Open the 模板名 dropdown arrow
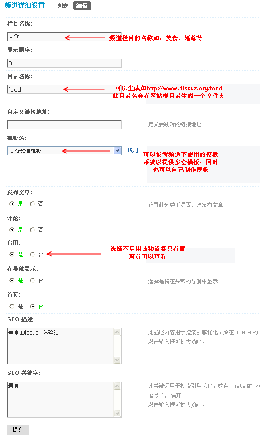This screenshot has width=260, height=442. pos(117,151)
